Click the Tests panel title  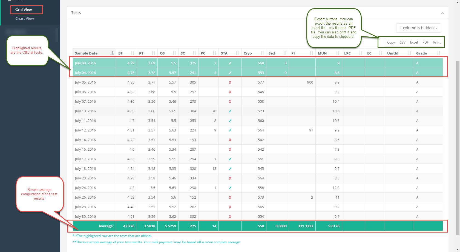76,13
